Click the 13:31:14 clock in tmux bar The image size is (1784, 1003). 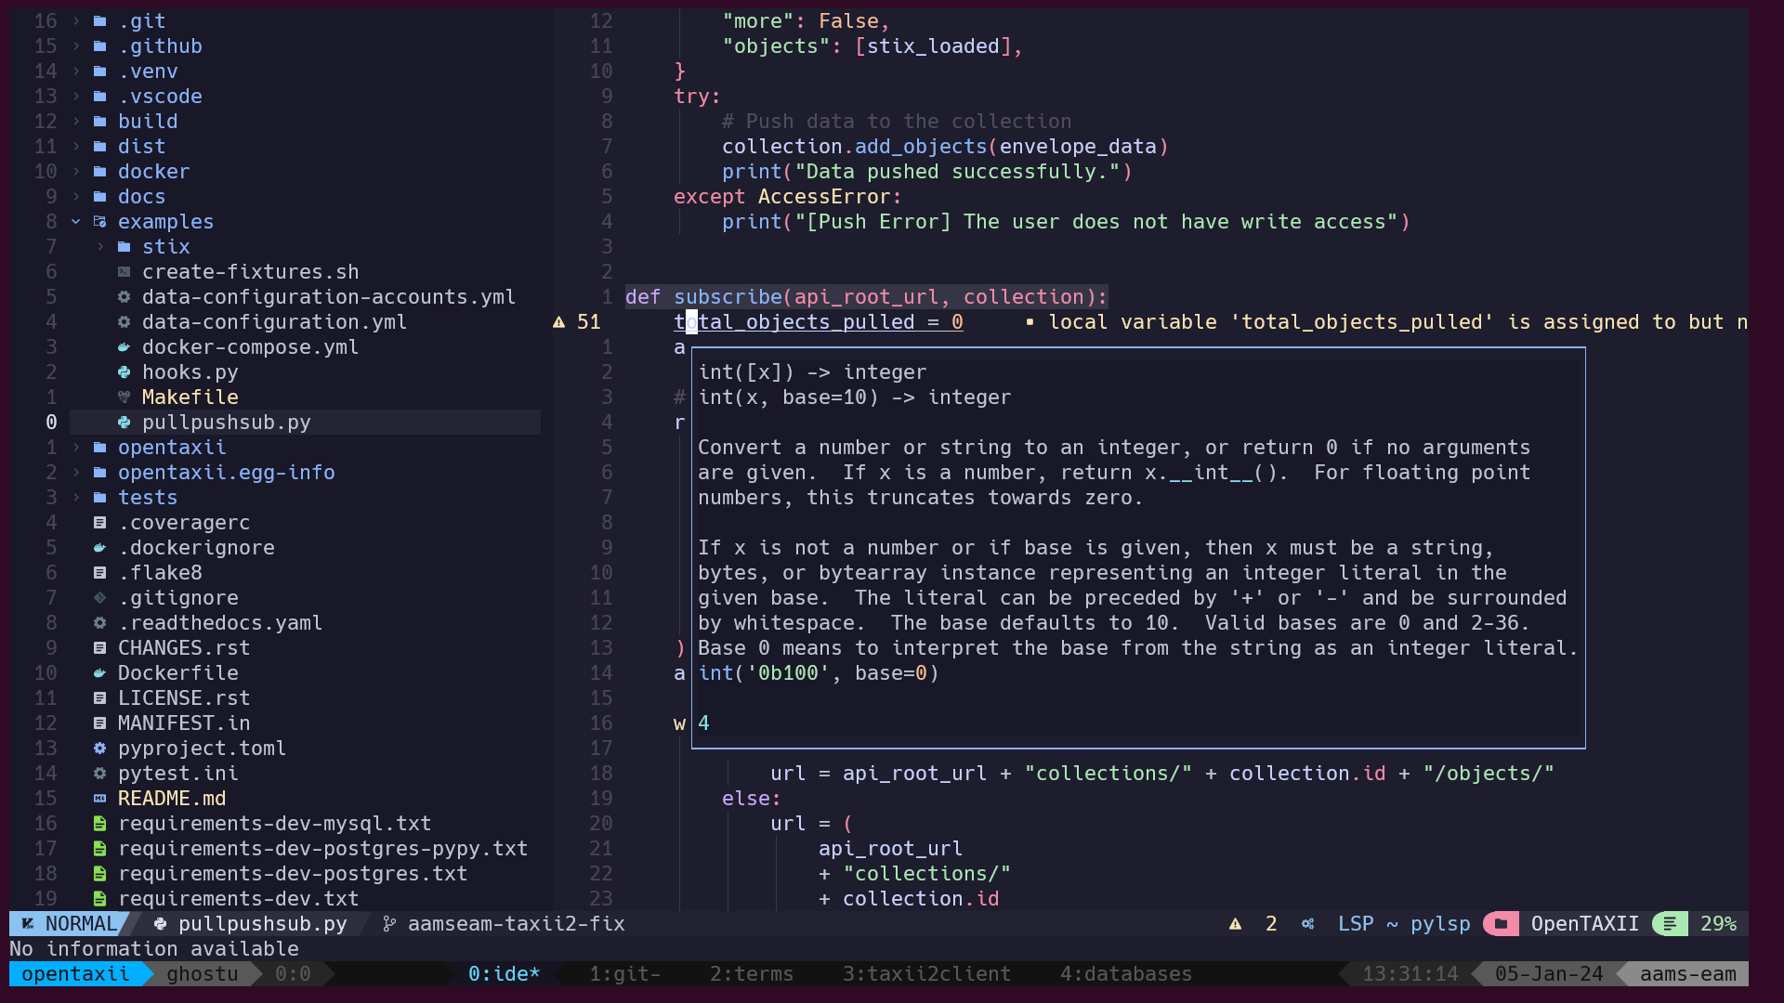(1410, 974)
